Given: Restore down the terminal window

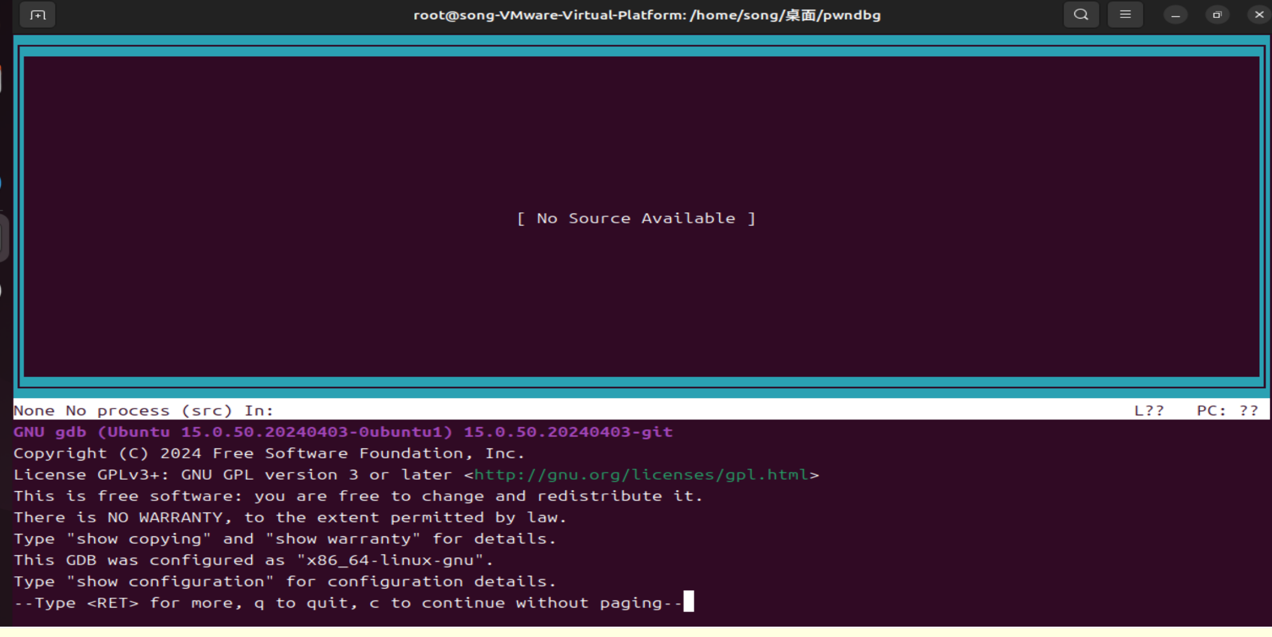Looking at the screenshot, I should pyautogui.click(x=1217, y=15).
